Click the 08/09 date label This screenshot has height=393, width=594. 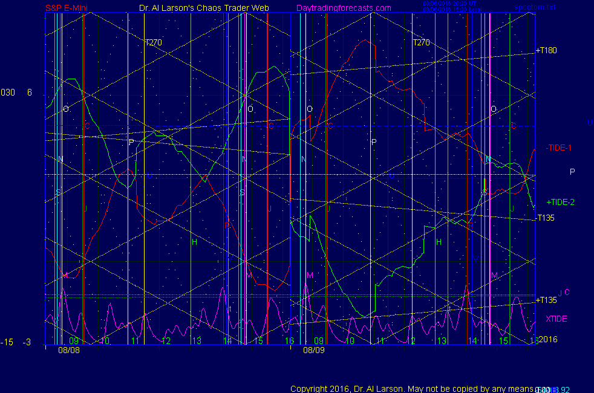pyautogui.click(x=314, y=349)
